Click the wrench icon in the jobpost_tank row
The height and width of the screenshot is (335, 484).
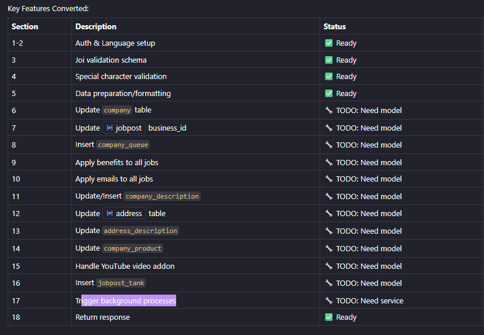click(x=329, y=283)
